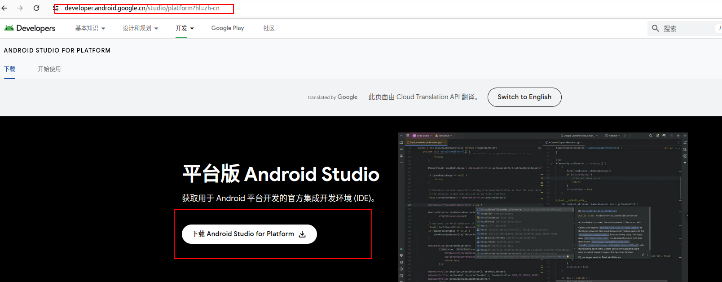Click the Switch to English button
The width and height of the screenshot is (722, 282).
point(524,97)
